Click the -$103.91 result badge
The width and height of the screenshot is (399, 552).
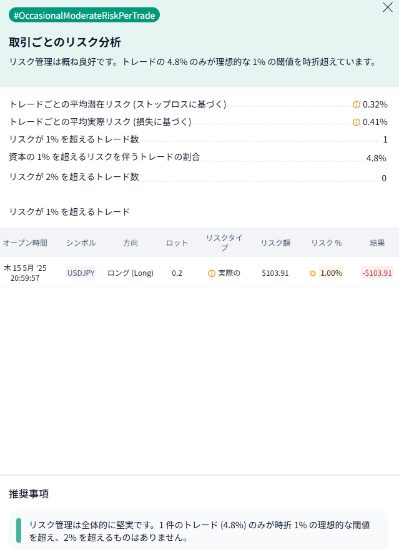377,273
